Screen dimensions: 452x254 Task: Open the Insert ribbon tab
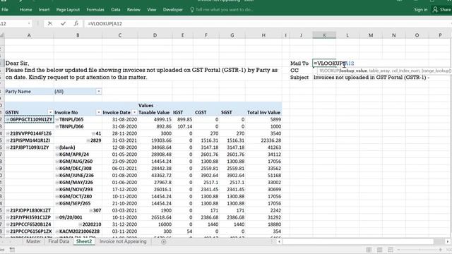(44, 10)
